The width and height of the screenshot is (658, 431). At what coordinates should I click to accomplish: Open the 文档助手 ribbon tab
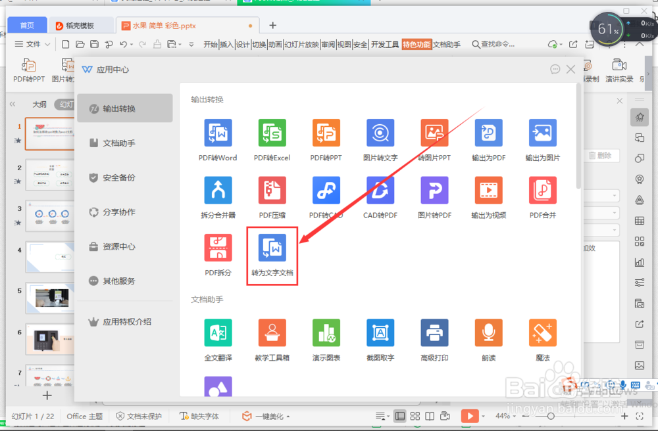(x=447, y=45)
